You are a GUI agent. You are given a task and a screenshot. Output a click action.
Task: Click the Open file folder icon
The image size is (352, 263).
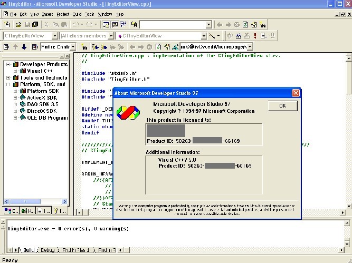click(18, 24)
